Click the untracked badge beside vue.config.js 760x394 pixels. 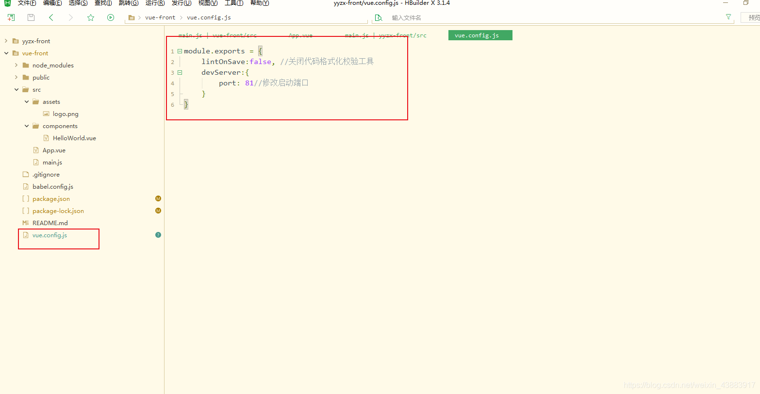(x=158, y=235)
